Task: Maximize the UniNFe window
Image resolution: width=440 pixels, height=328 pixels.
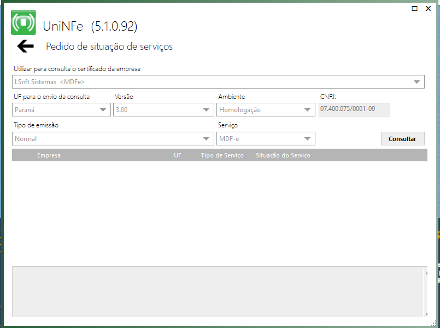Action: [414, 8]
